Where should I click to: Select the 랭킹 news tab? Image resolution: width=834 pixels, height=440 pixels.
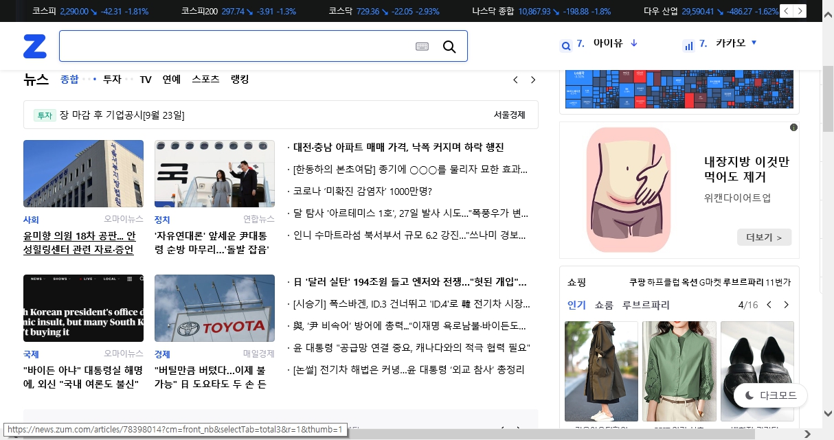click(240, 80)
